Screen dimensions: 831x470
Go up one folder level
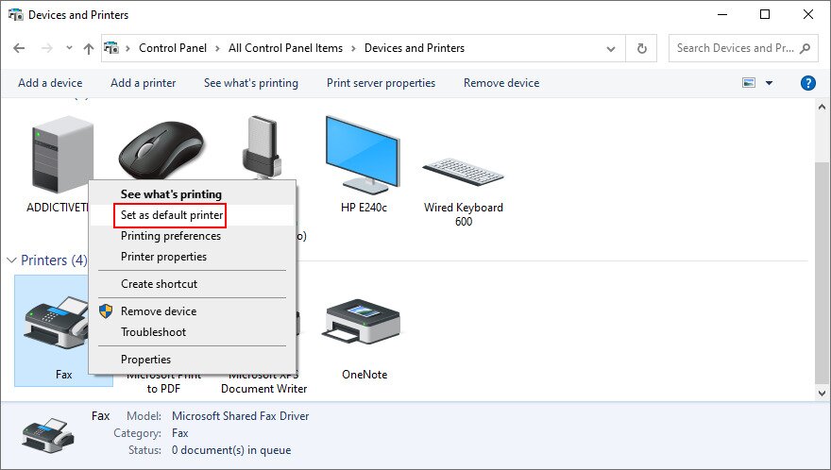coord(89,49)
